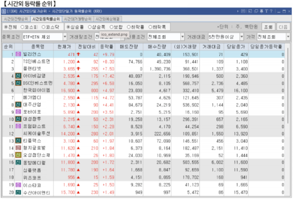Viewport: 293px width, 199px height.
Task: Select the 메가엠디 stock name
Action: (32, 97)
